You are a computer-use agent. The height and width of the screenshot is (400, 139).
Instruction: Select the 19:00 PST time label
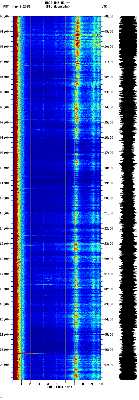[x=5, y=304]
